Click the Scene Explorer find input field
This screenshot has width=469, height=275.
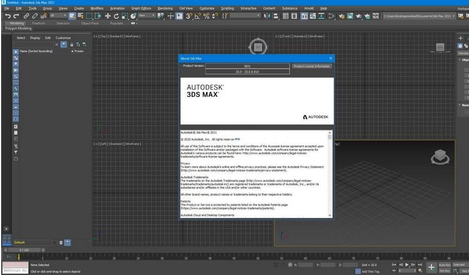point(34,44)
